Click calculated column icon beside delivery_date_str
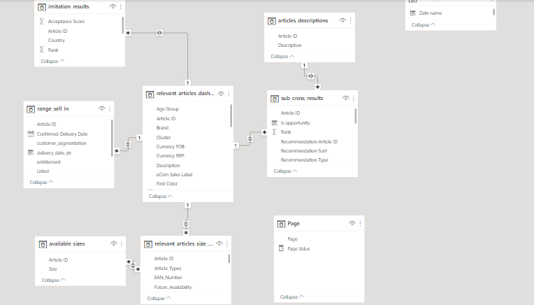 [31, 152]
